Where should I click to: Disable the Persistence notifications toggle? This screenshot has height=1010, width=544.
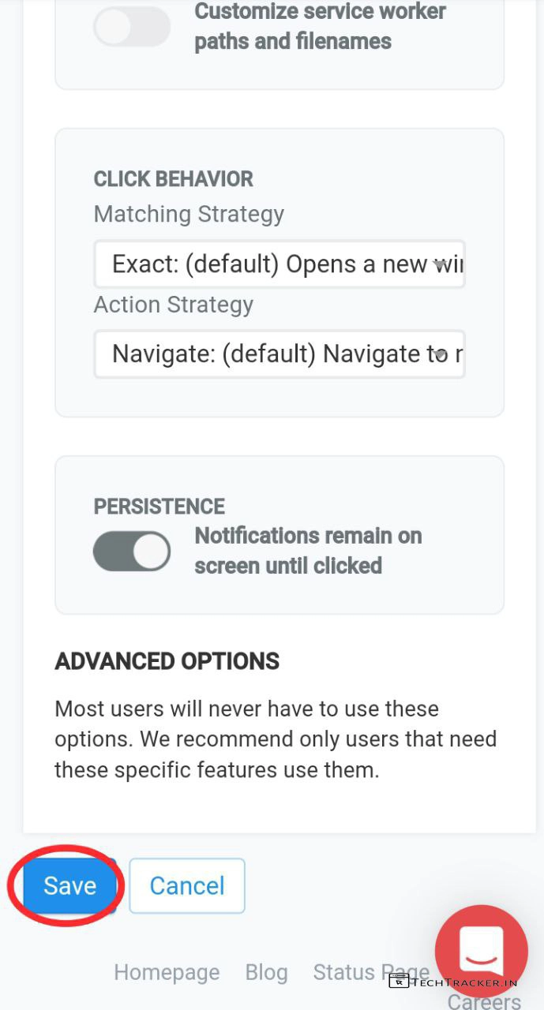coord(132,551)
